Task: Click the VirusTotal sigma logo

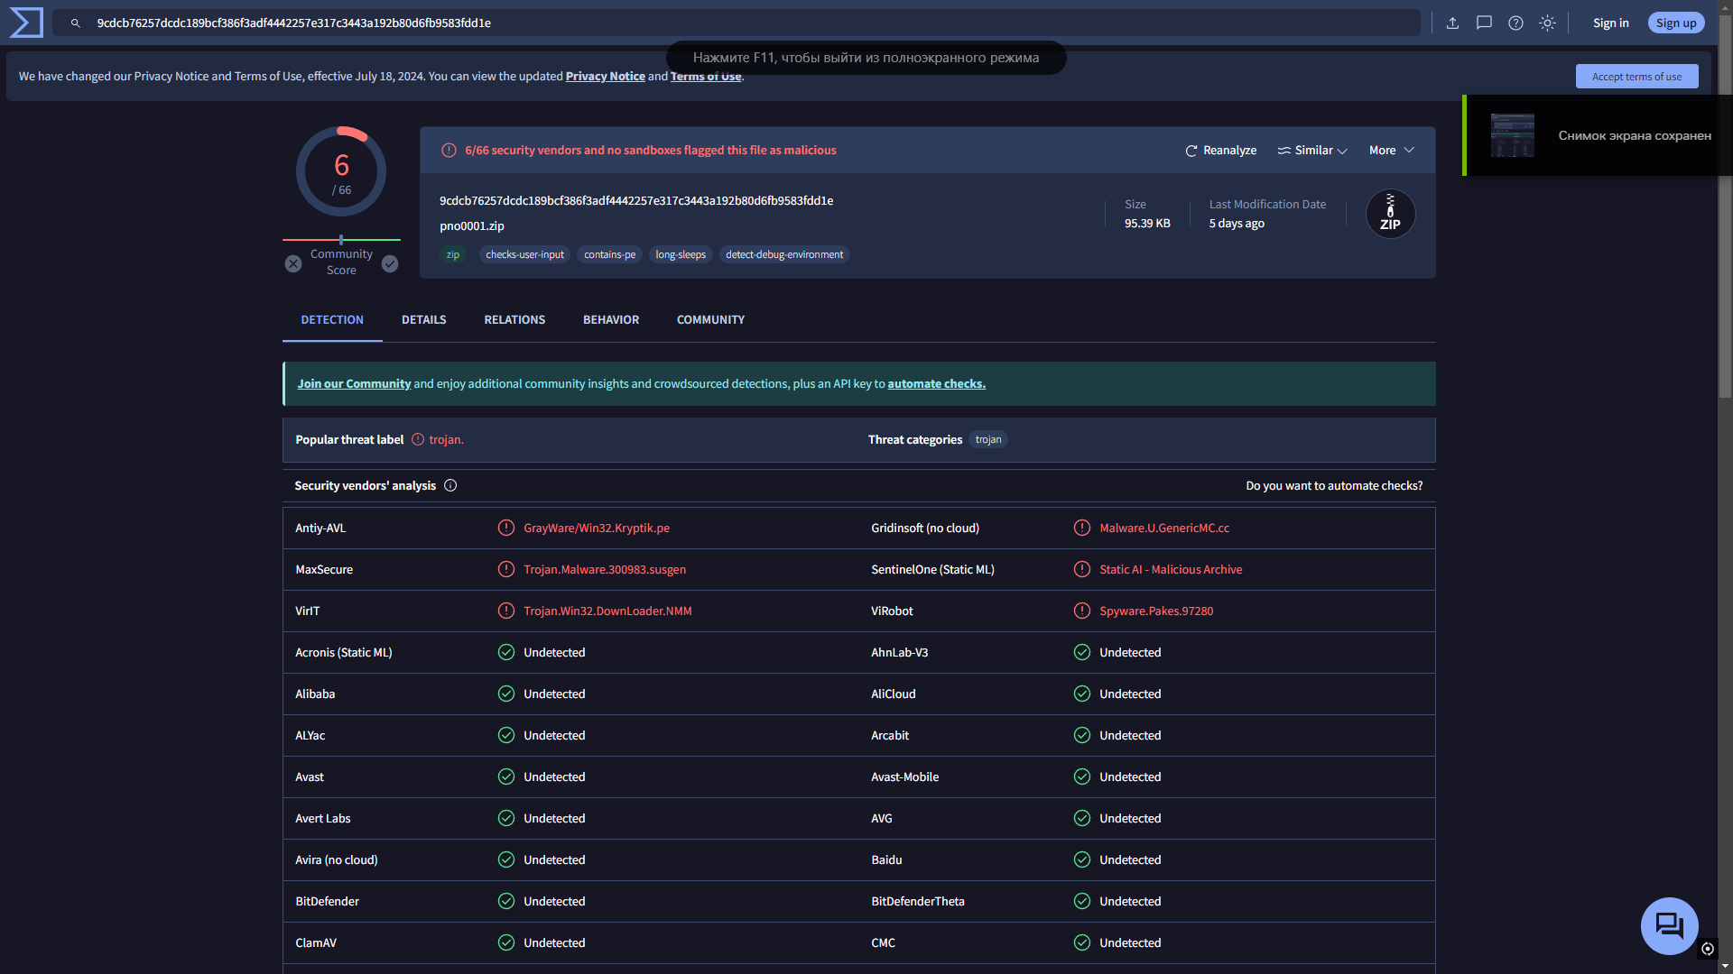Action: (x=26, y=23)
